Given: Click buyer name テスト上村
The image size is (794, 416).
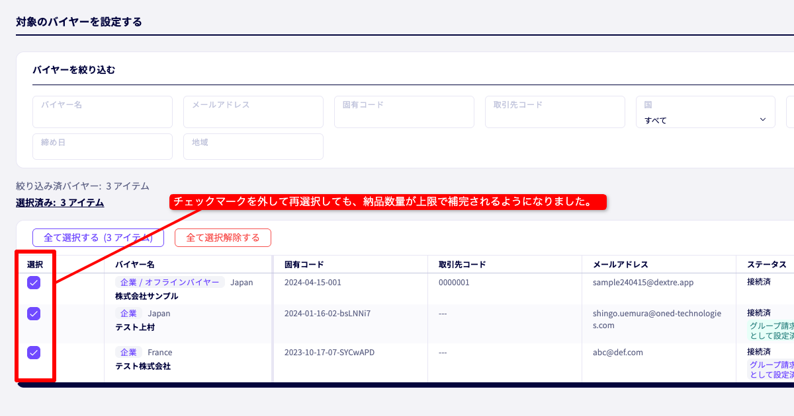Looking at the screenshot, I should pos(135,328).
